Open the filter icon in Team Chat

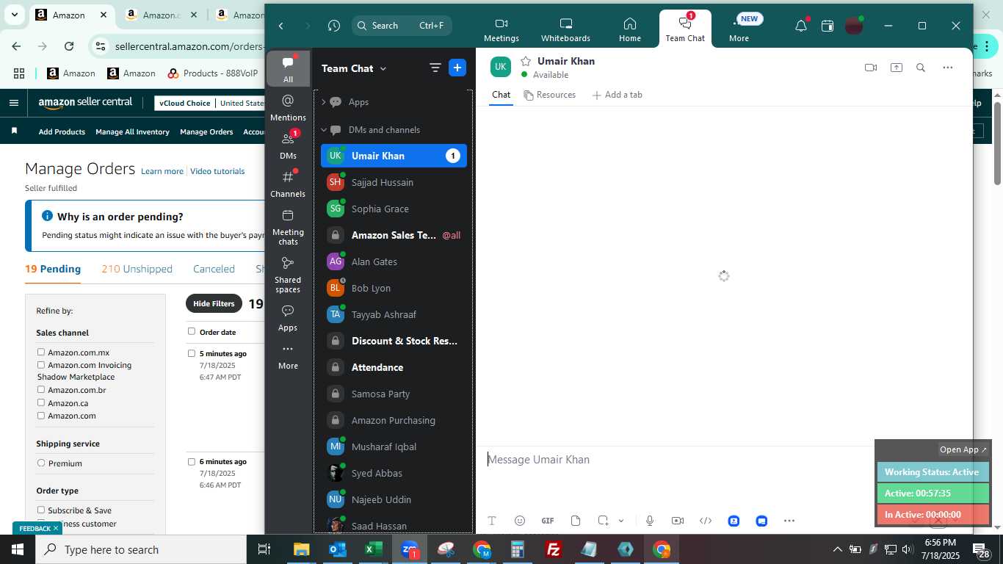click(435, 68)
